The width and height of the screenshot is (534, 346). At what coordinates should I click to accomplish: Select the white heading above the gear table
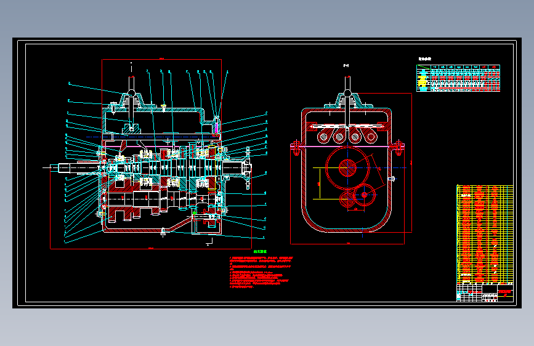(x=425, y=59)
